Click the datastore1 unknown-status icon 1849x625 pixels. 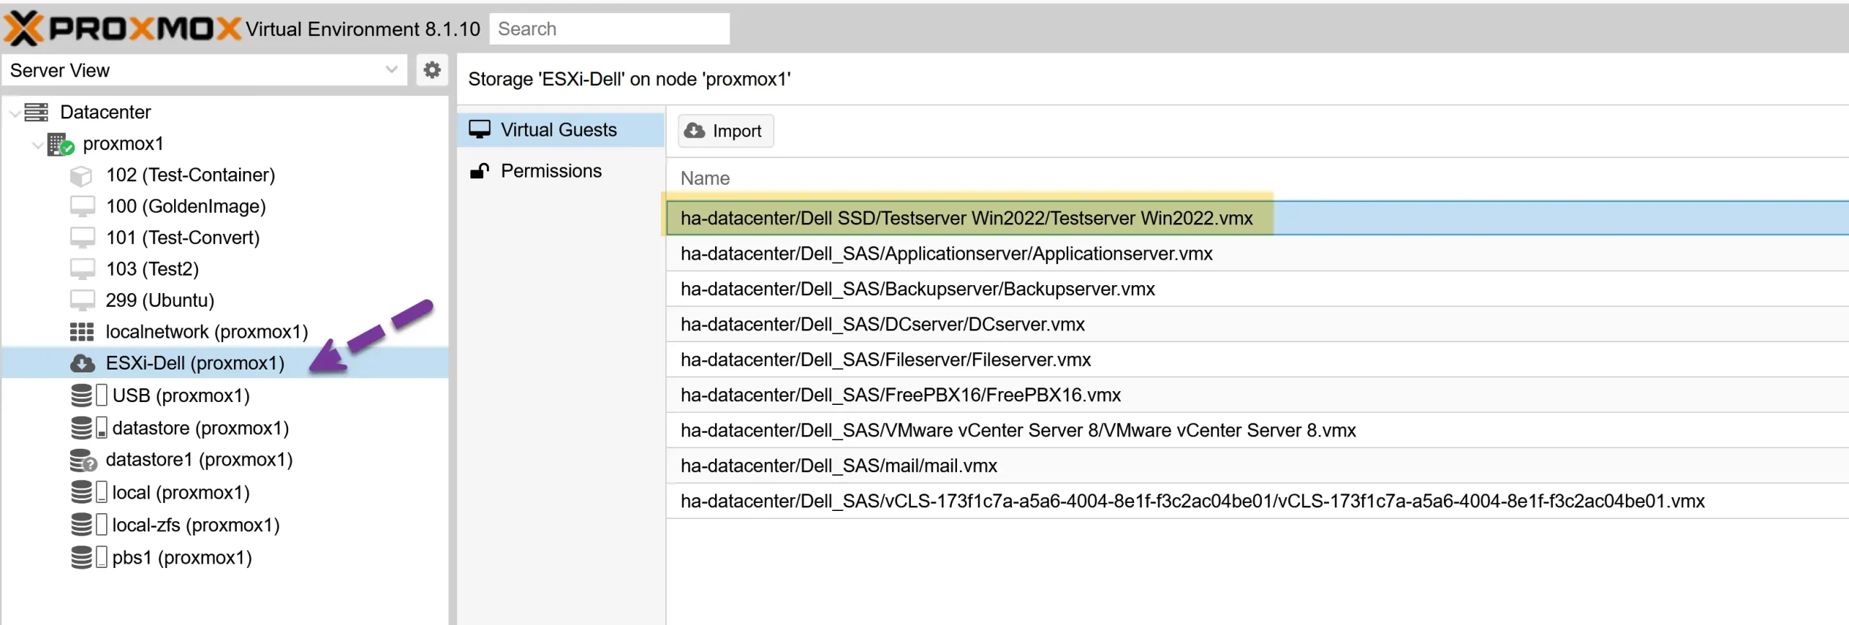pyautogui.click(x=83, y=460)
